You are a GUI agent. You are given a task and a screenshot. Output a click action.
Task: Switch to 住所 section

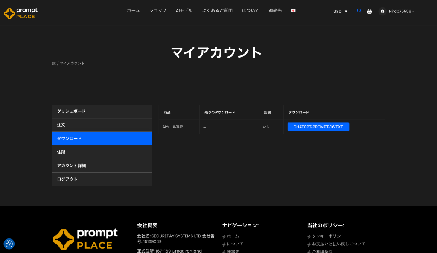102,152
